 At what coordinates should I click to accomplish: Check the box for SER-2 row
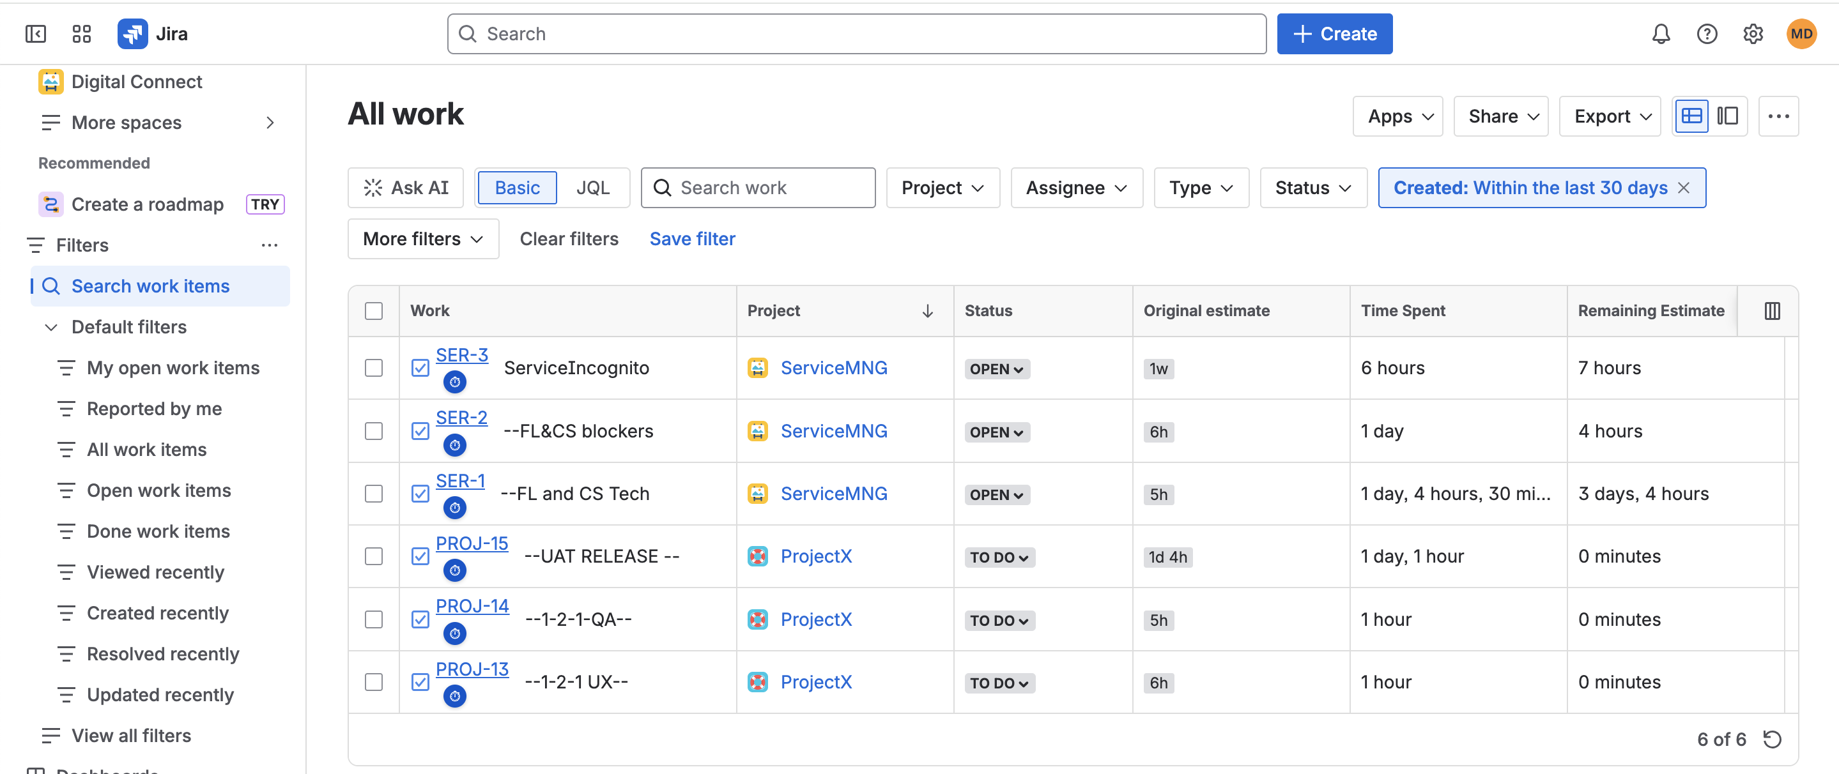coord(373,431)
